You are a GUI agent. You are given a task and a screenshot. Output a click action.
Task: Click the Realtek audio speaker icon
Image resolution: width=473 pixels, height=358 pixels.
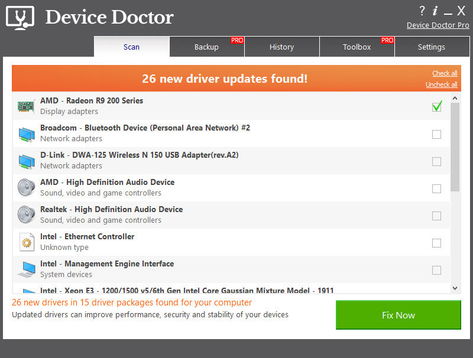point(26,214)
